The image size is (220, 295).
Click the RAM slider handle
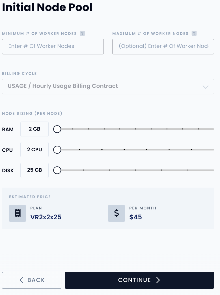click(57, 129)
